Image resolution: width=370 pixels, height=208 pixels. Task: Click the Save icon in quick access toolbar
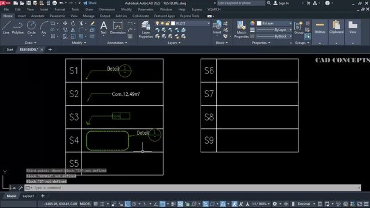(28, 3)
